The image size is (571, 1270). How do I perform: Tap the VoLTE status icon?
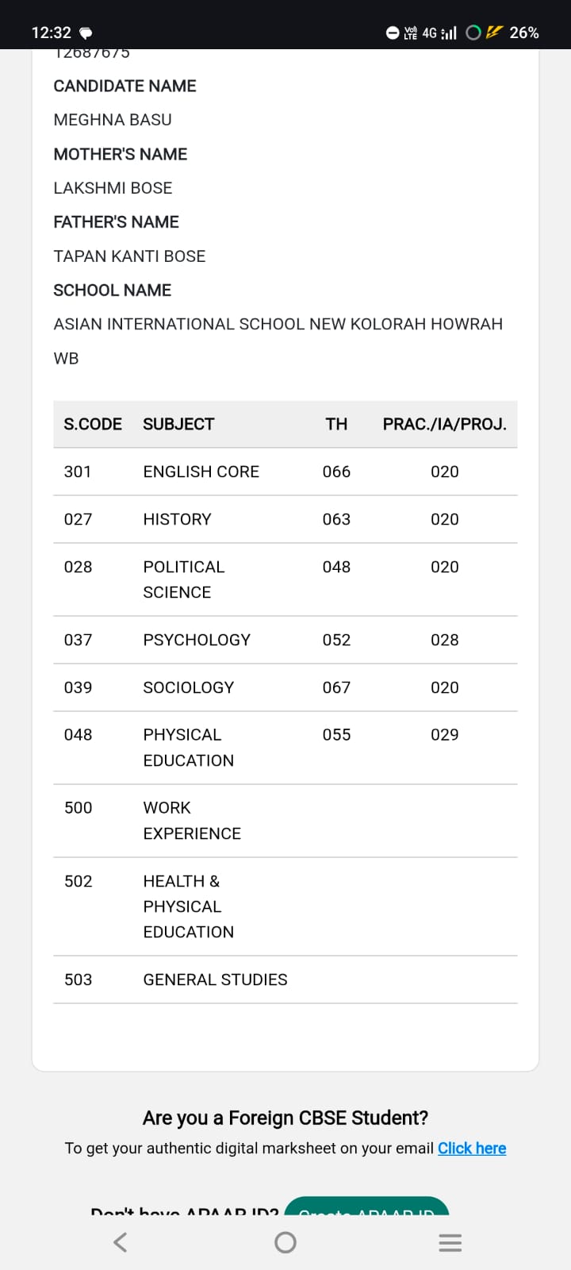click(410, 33)
